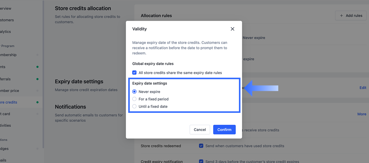Click the Confirm button

224,130
